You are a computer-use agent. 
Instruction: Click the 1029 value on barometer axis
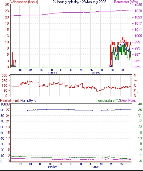(x=138, y=11)
